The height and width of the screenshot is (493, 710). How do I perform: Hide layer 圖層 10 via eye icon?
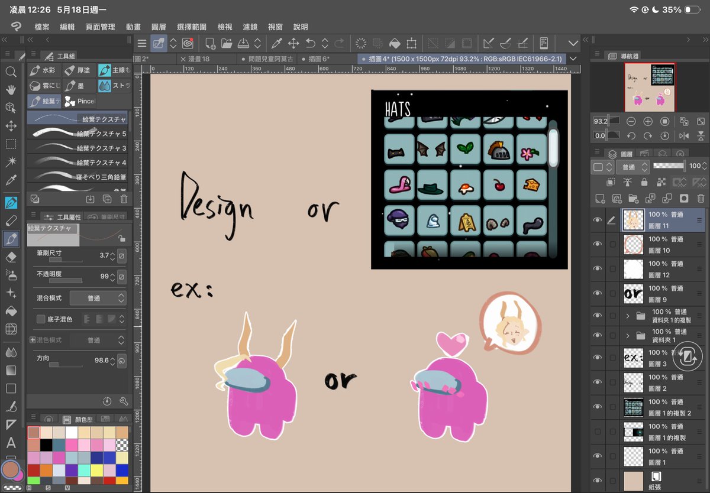tap(597, 244)
